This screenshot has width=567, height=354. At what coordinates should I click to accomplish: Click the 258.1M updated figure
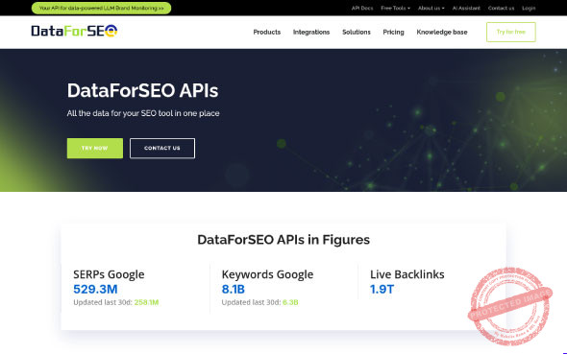pos(146,302)
